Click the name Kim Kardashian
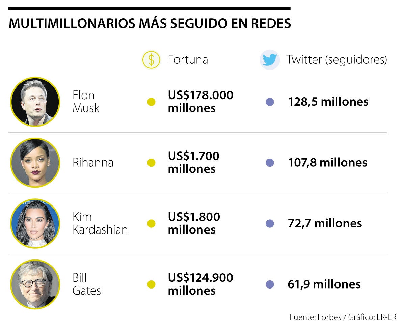Viewport: 405px width, 329px height. 100,223
